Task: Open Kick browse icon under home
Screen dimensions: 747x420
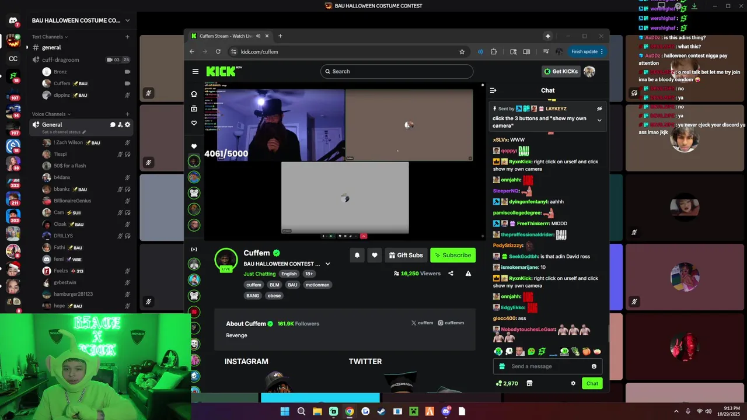Action: [194, 108]
